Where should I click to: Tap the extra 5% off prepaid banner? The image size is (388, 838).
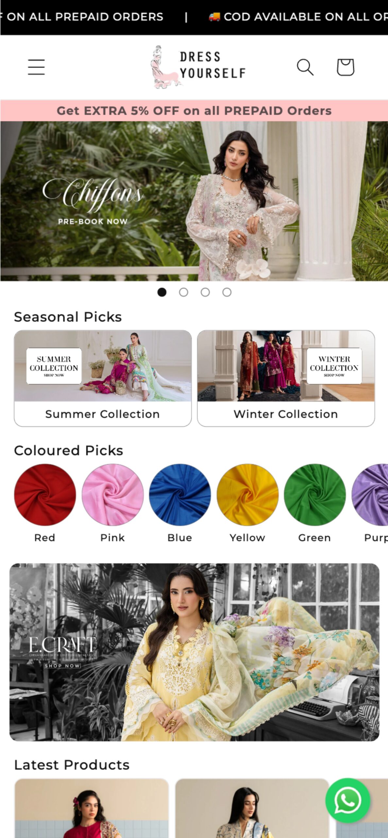pyautogui.click(x=194, y=111)
